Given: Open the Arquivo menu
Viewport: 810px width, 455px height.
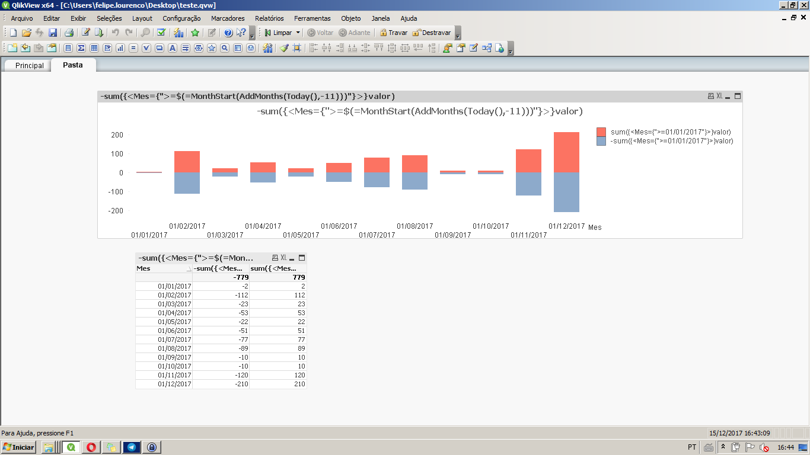Looking at the screenshot, I should click(x=22, y=18).
